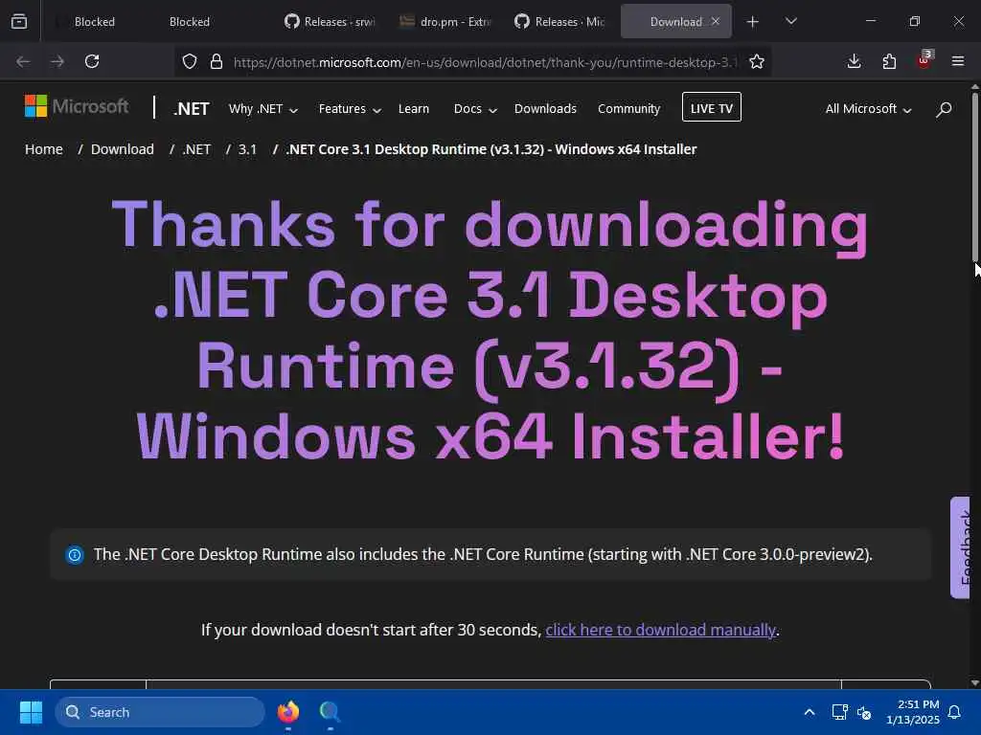981x735 pixels.
Task: Click the LIVE TV button
Action: [712, 107]
